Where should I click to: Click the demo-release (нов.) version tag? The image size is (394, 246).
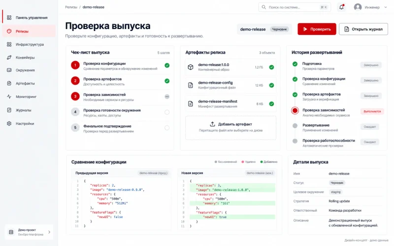click(260, 173)
